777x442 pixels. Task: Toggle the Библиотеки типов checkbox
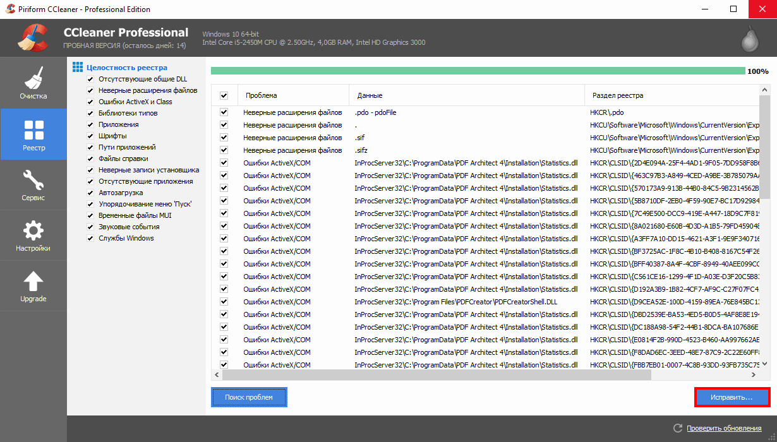(91, 113)
